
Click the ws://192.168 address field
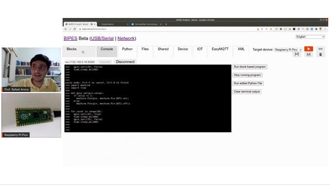coord(81,62)
